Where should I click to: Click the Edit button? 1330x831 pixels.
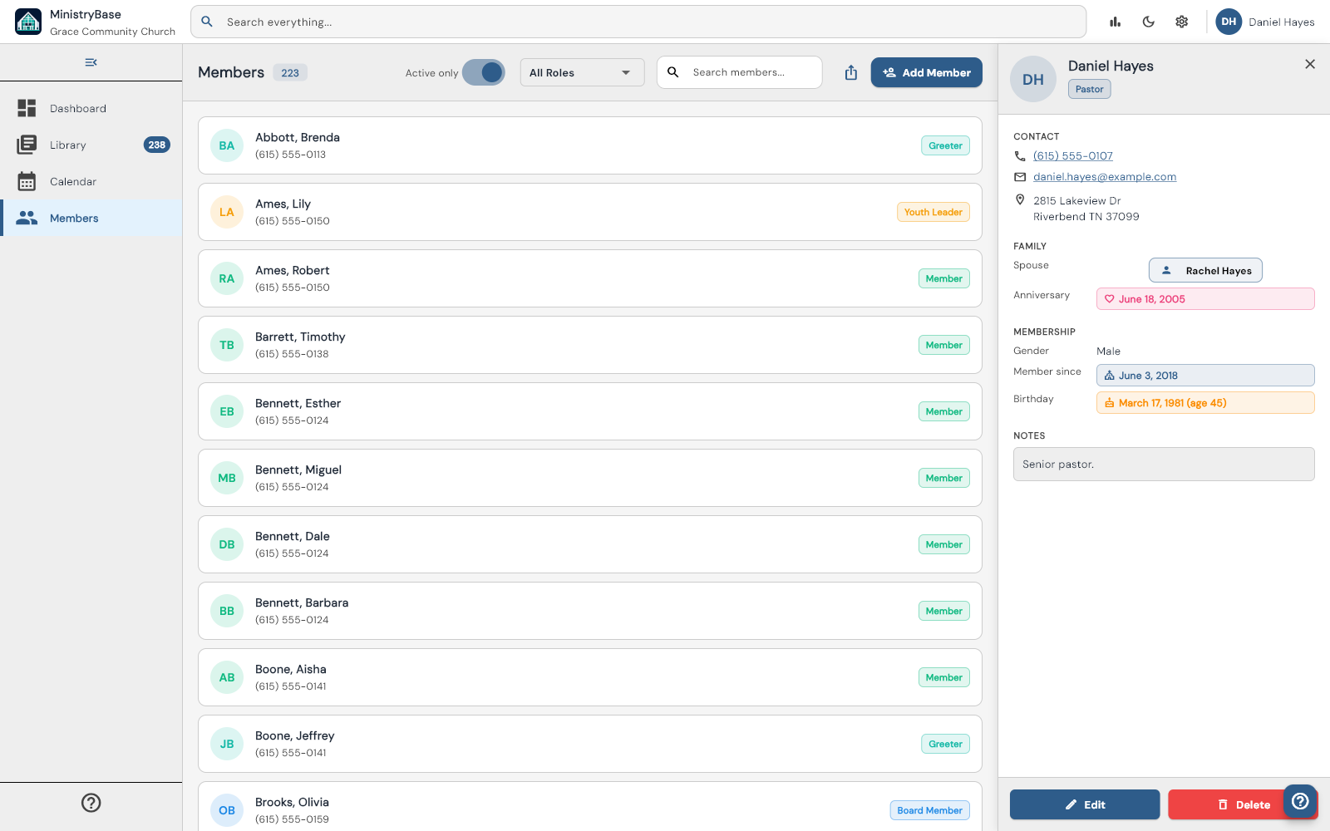click(1085, 804)
